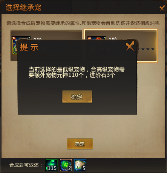Screen dimensions: 167x173
Task: Close the 提示 popup with its X
Action: coord(130,46)
